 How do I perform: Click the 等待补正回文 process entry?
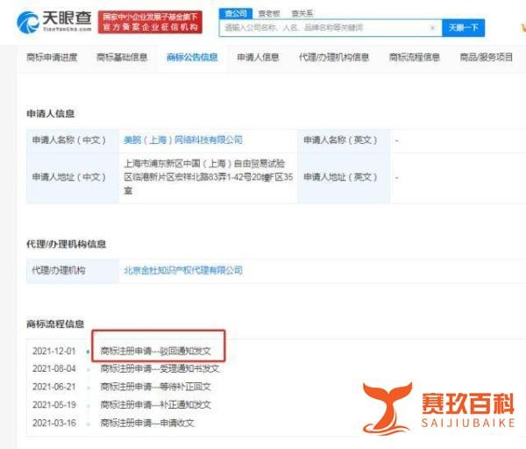click(x=156, y=387)
